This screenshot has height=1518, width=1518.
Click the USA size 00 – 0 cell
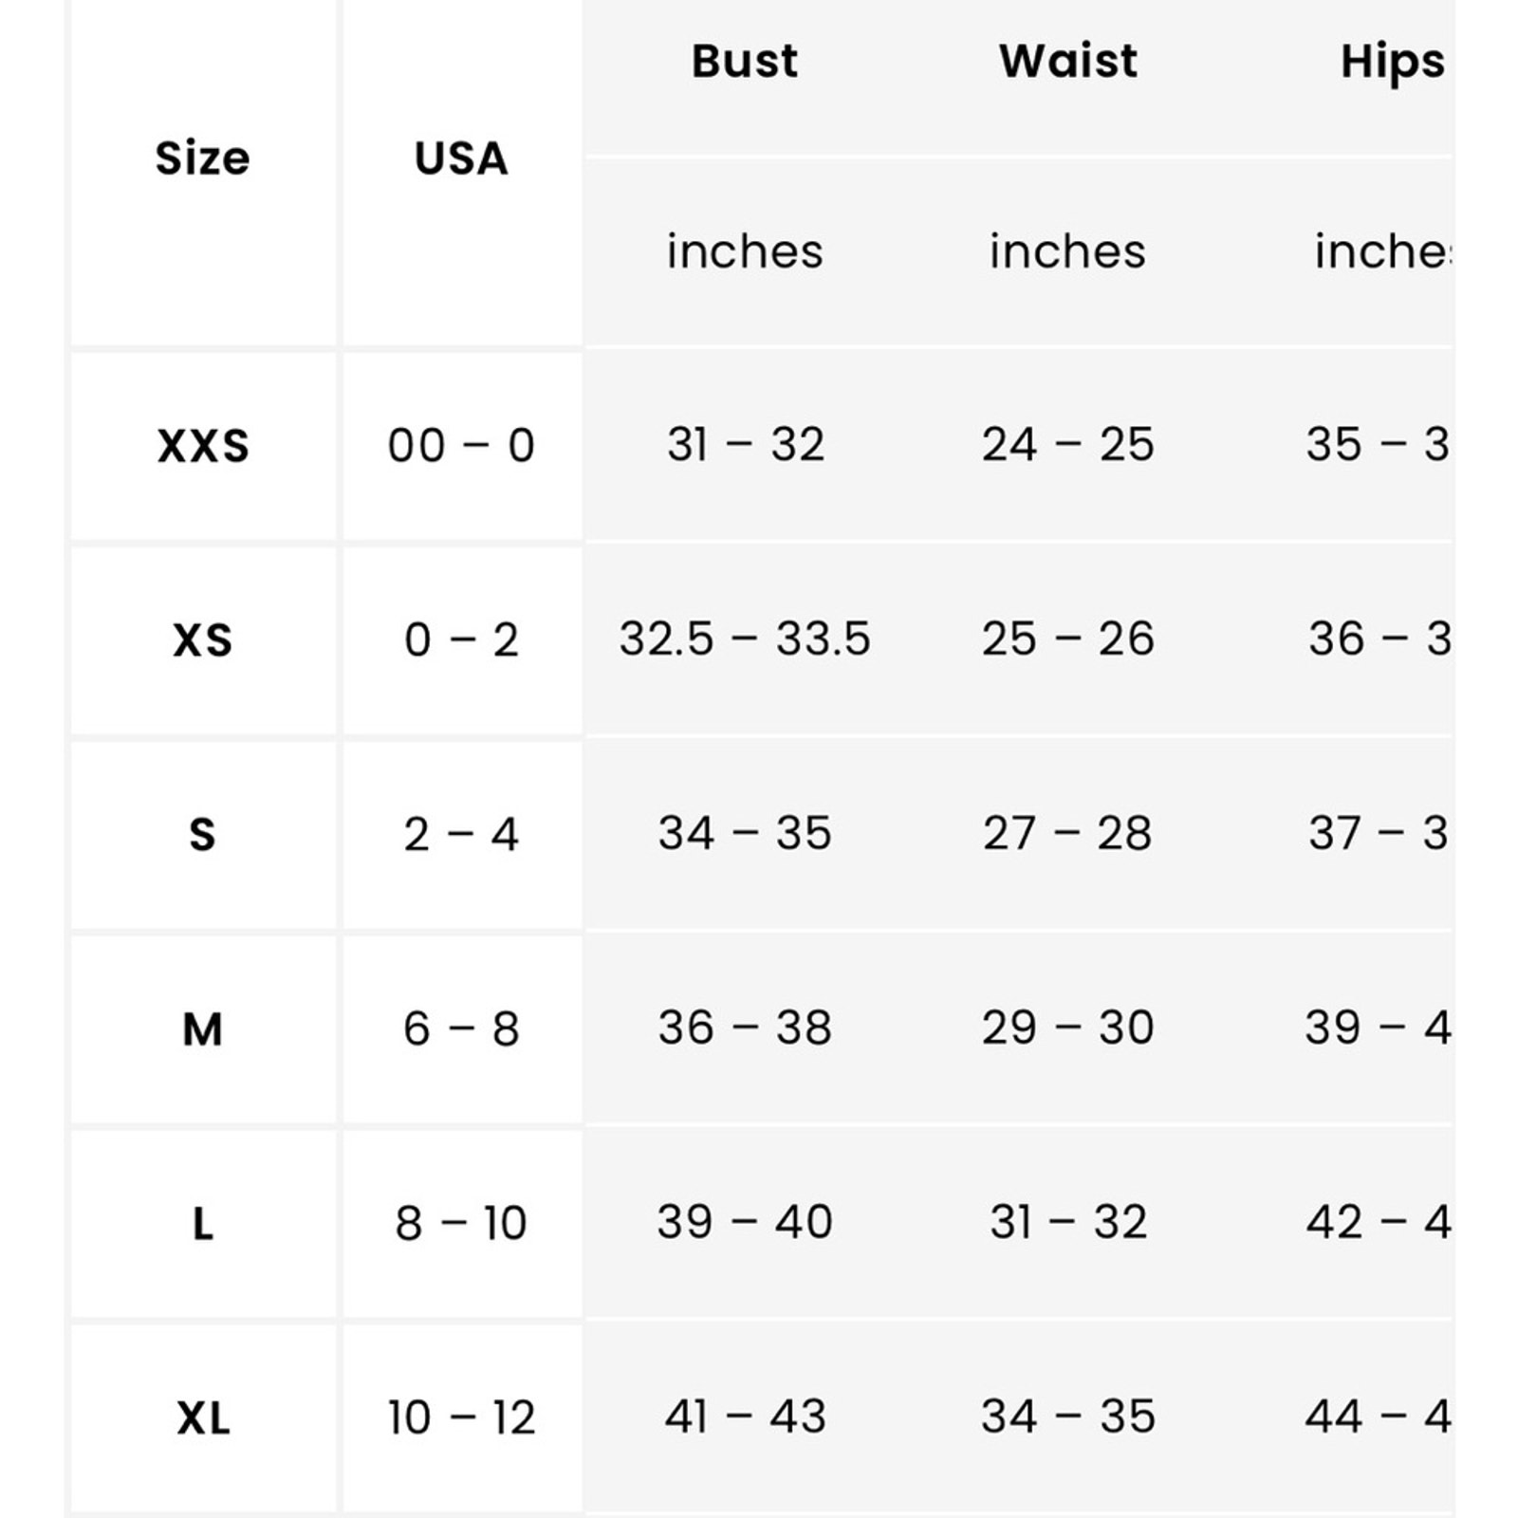[461, 446]
